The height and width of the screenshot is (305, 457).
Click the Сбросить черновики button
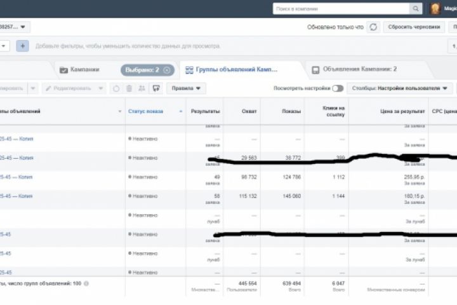click(414, 27)
